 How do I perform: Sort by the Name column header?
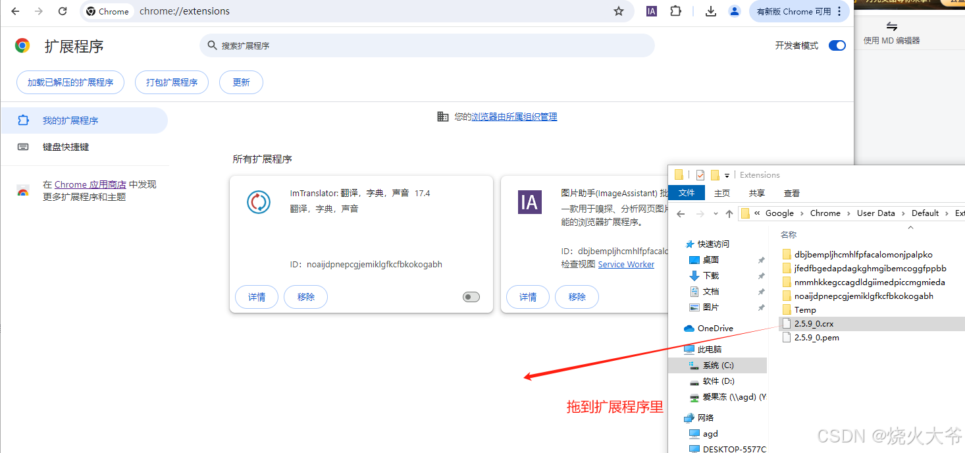coord(789,234)
